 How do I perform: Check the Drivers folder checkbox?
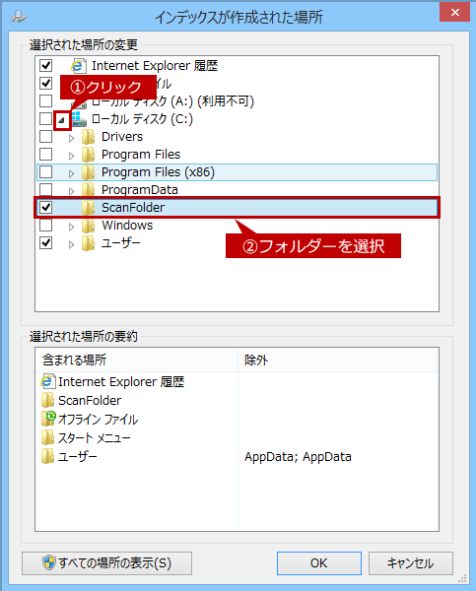45,137
